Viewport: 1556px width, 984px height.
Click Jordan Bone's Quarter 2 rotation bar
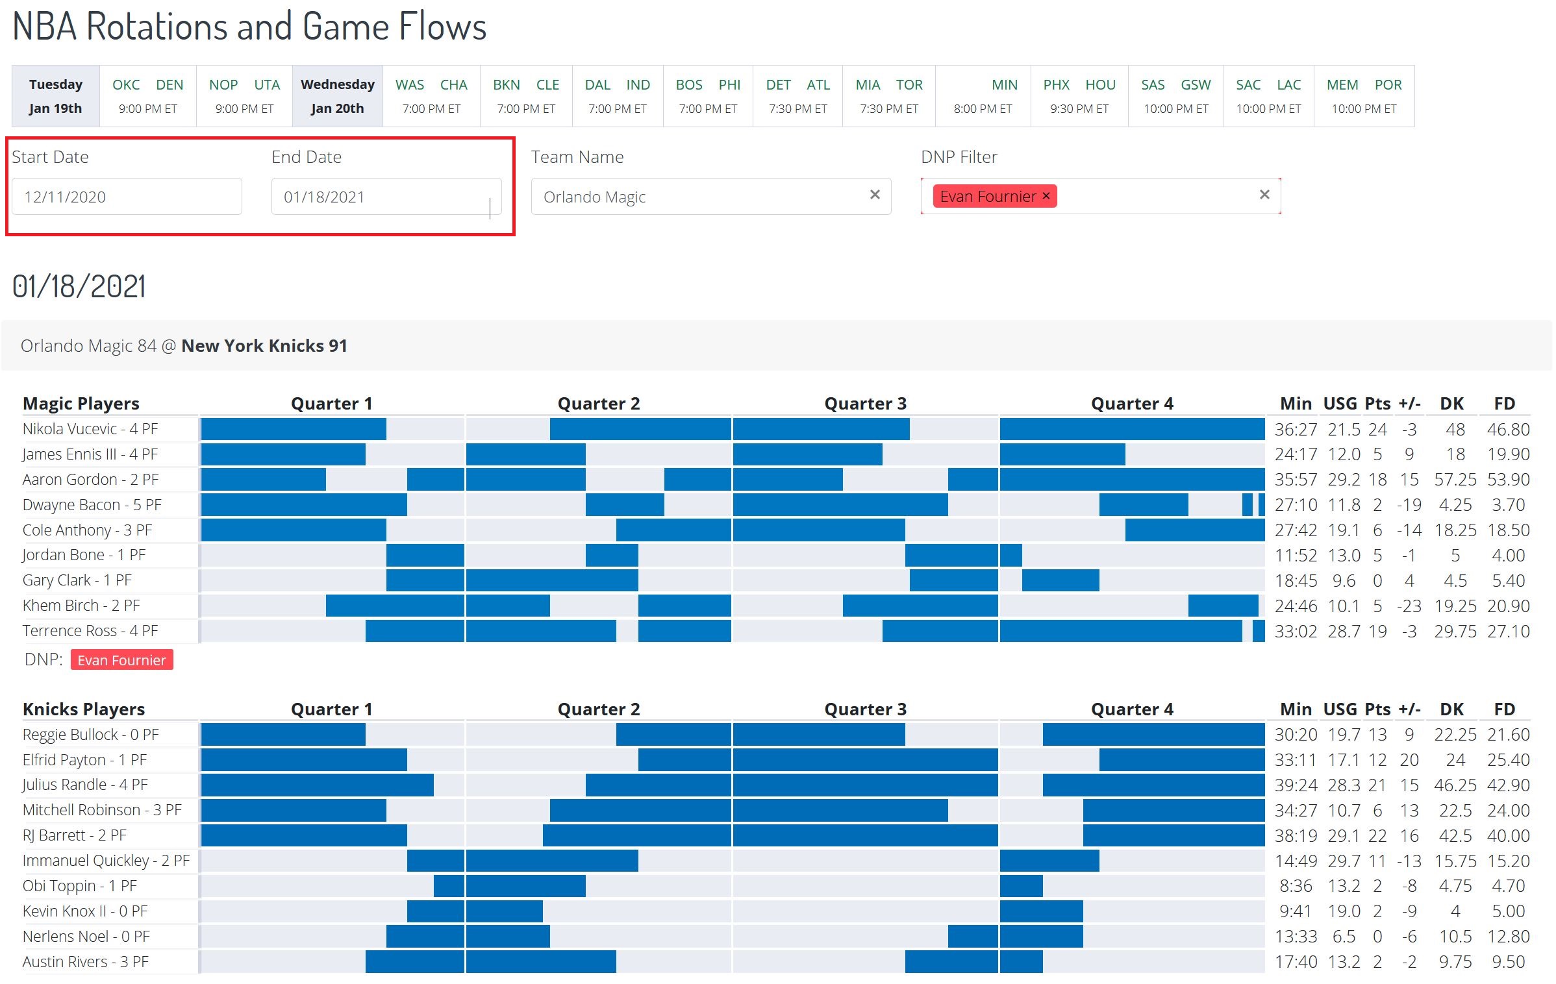click(x=612, y=555)
